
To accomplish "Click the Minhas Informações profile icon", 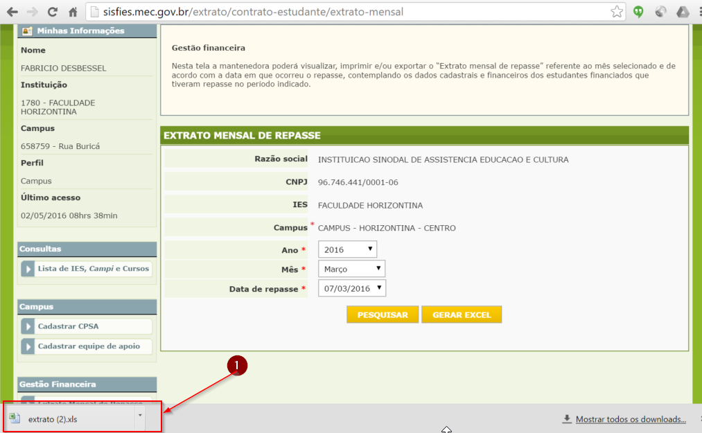I will pos(27,31).
